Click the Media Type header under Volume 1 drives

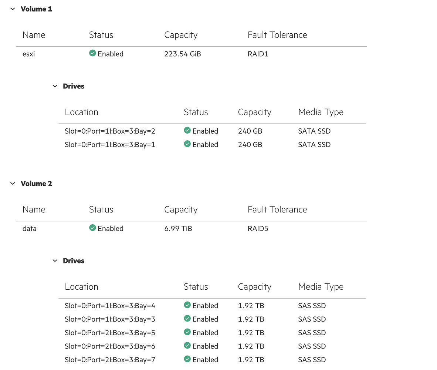pos(321,112)
